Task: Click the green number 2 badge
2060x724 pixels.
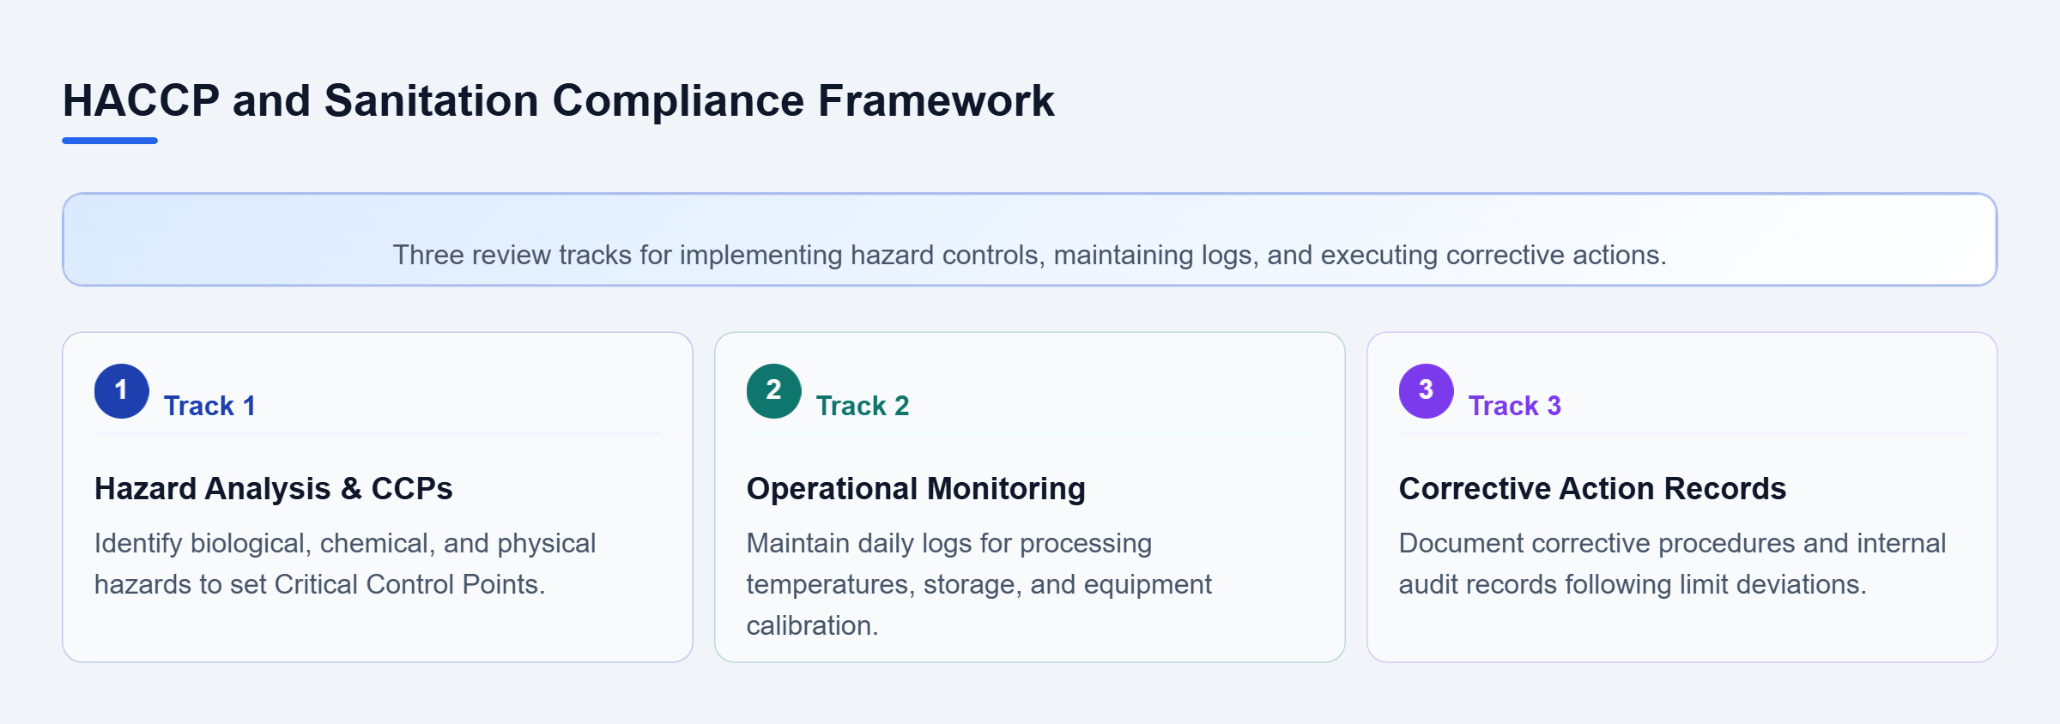Action: click(774, 391)
